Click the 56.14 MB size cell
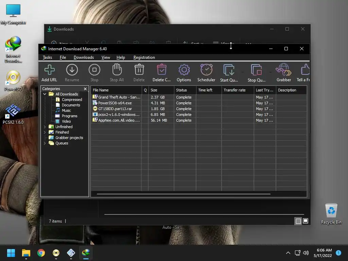Image resolution: width=348 pixels, height=261 pixels. 159,120
